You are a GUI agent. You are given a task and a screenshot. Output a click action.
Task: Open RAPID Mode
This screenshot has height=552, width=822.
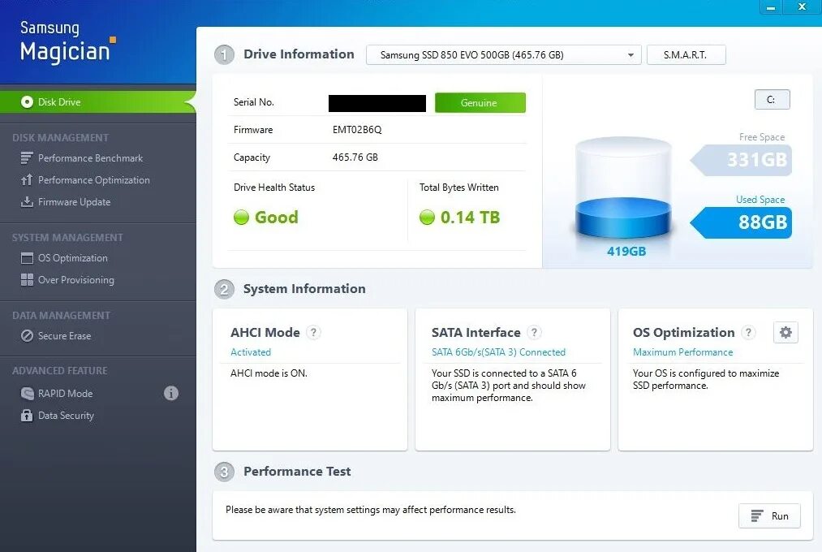click(x=66, y=393)
